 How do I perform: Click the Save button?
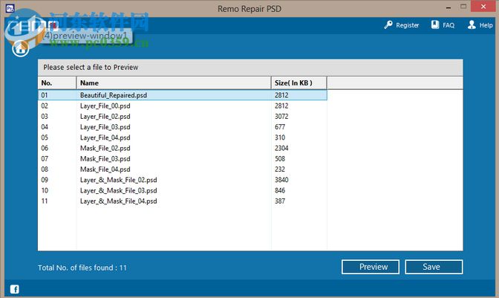[434, 267]
